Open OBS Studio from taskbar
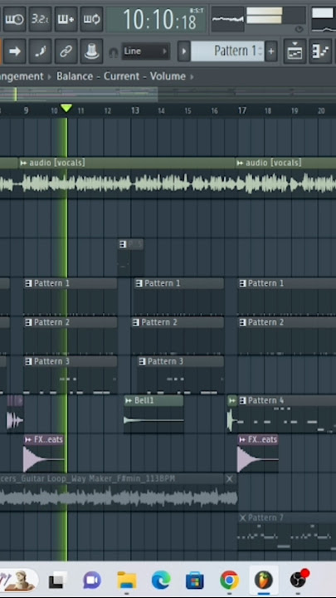The image size is (336, 598). coord(299,580)
